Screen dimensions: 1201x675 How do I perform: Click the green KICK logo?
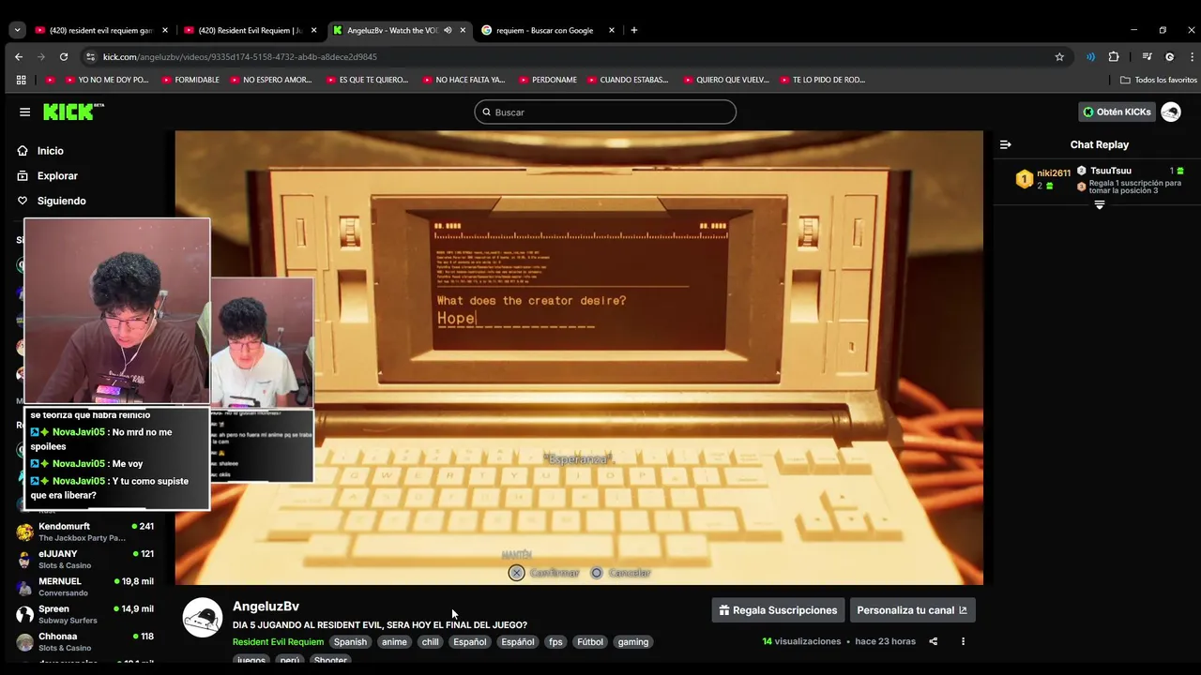click(73, 112)
